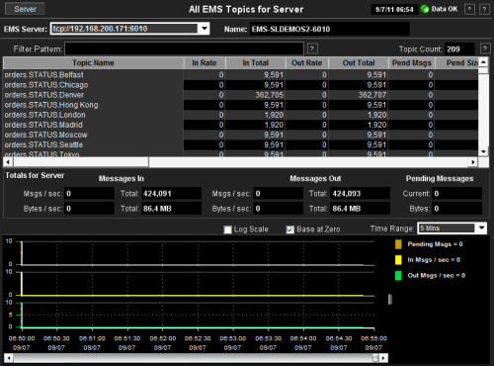The width and height of the screenshot is (494, 366).
Task: Click table vertical scrollbar down arrow
Action: (483, 151)
